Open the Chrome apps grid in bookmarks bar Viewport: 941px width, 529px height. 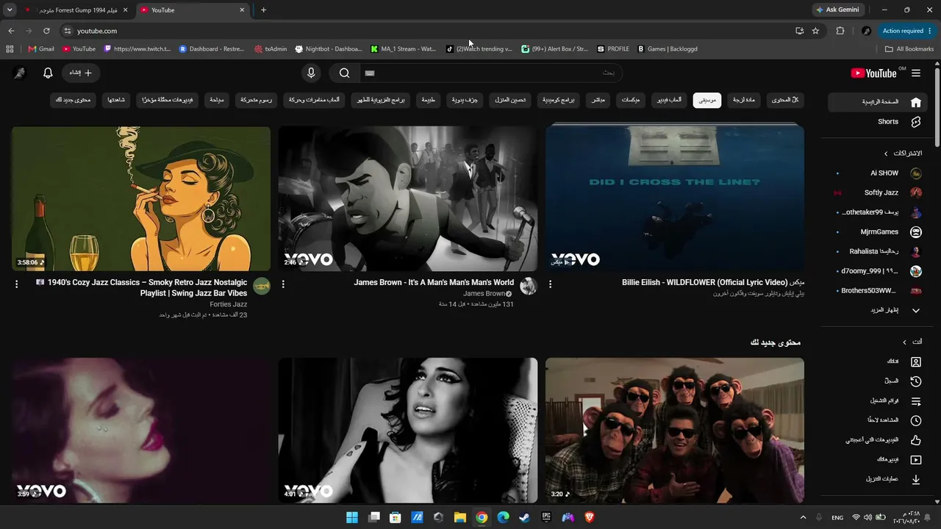pos(10,49)
